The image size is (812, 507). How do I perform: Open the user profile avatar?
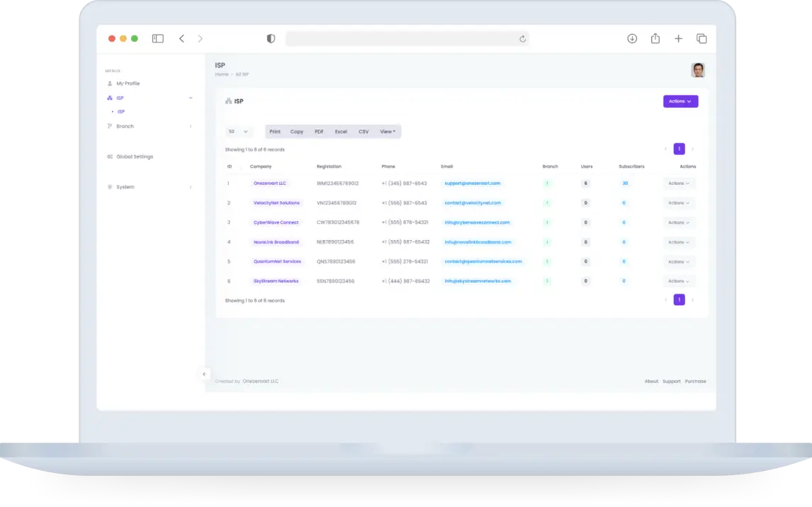698,70
